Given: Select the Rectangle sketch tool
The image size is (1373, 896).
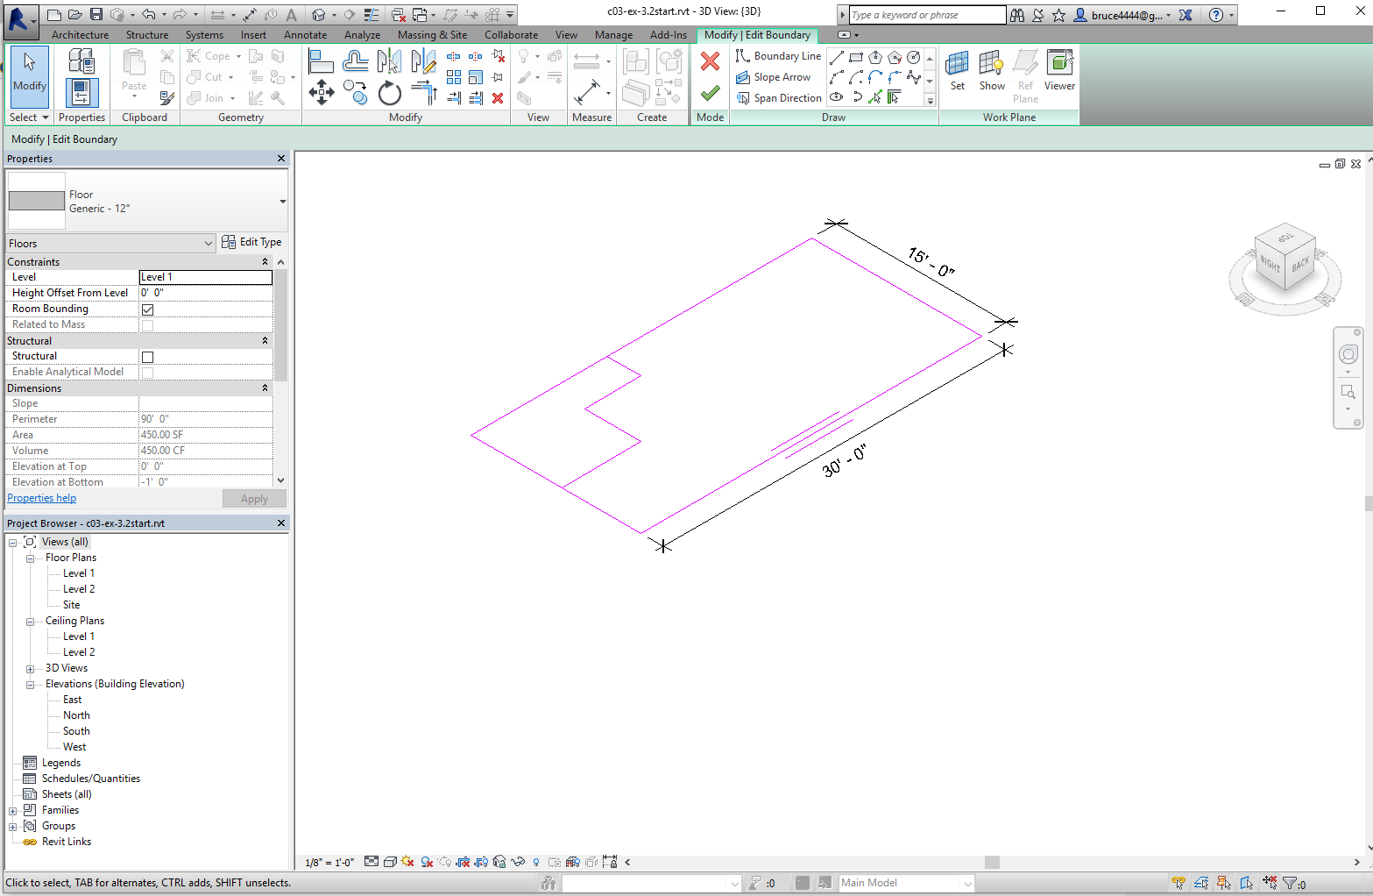Looking at the screenshot, I should pos(856,56).
